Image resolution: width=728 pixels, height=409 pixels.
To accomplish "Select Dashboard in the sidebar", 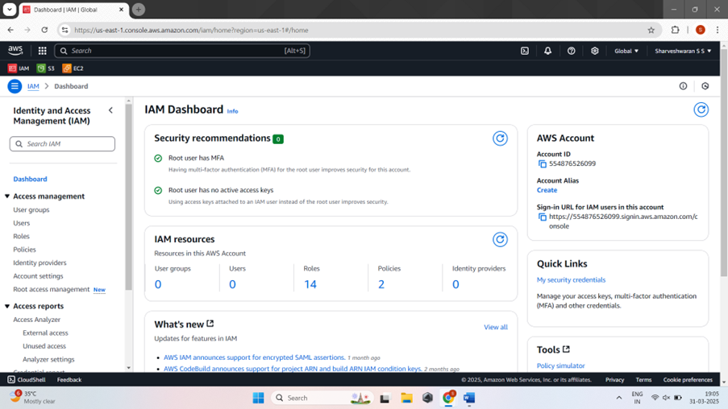I will point(30,179).
